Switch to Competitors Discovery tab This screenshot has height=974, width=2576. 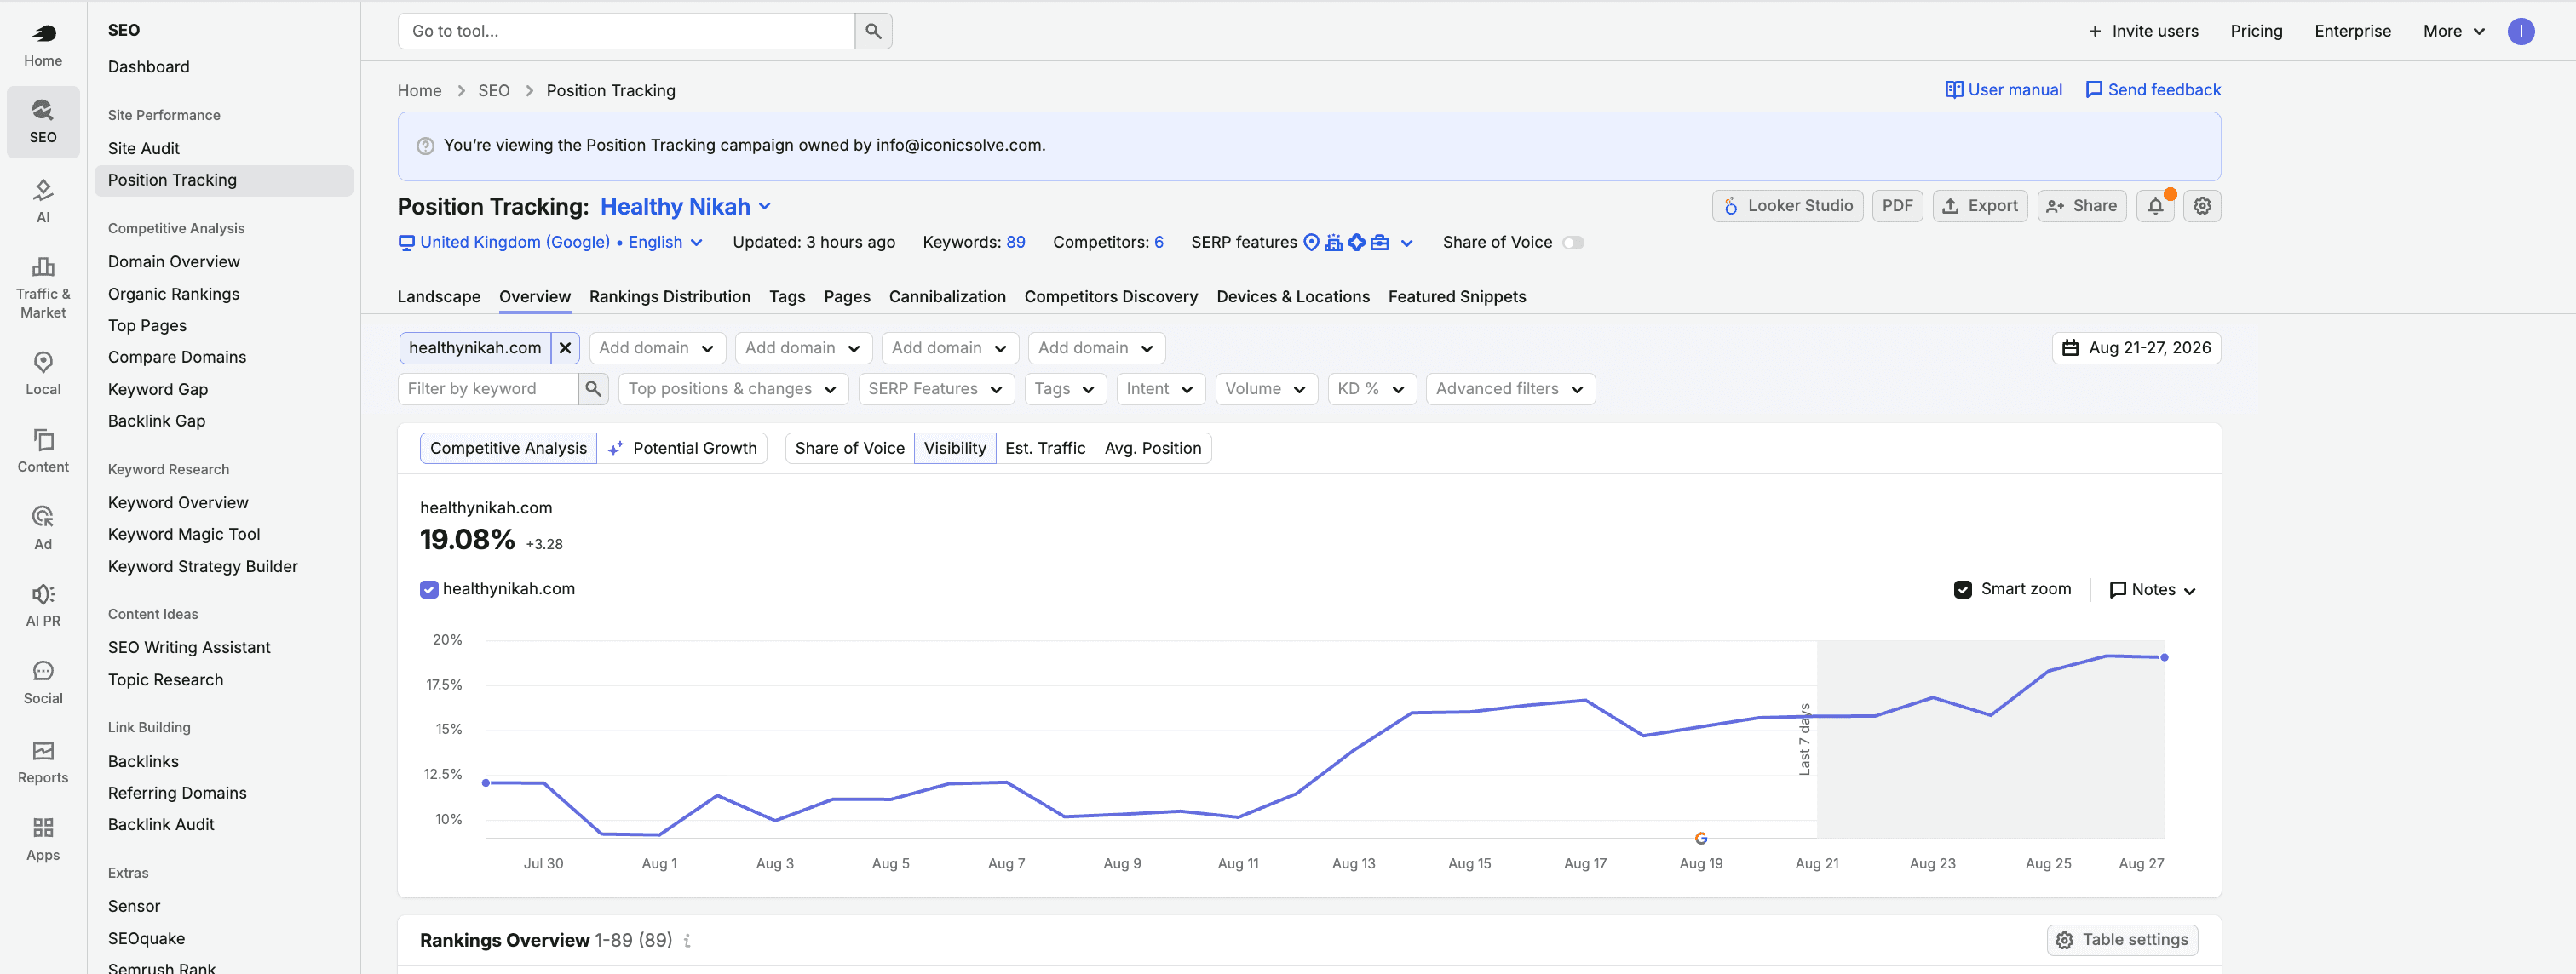[1110, 296]
